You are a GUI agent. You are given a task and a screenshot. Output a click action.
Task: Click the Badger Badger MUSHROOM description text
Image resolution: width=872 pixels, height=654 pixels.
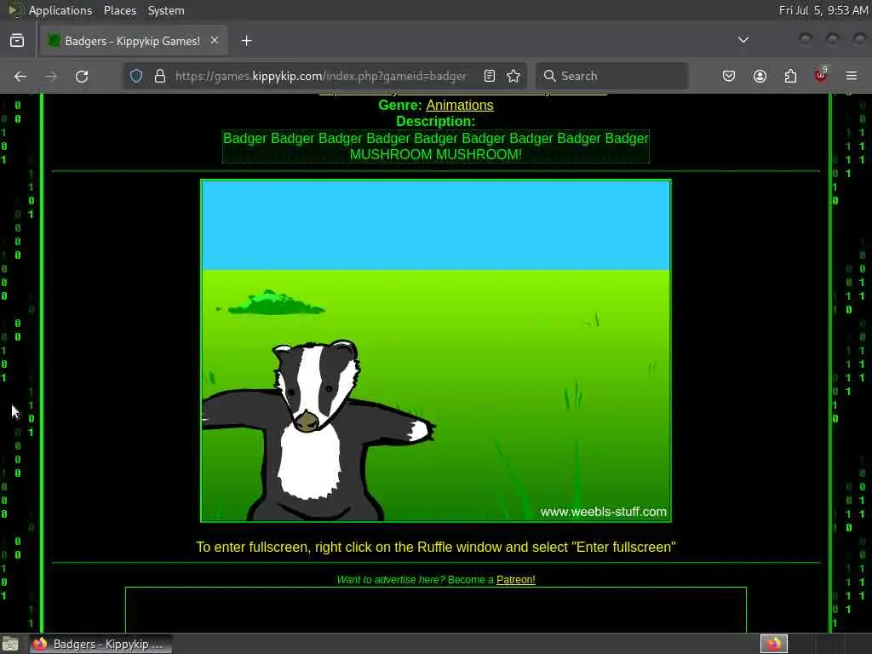point(436,146)
